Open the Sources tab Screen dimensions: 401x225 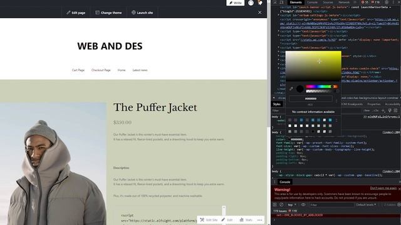pyautogui.click(x=328, y=2)
